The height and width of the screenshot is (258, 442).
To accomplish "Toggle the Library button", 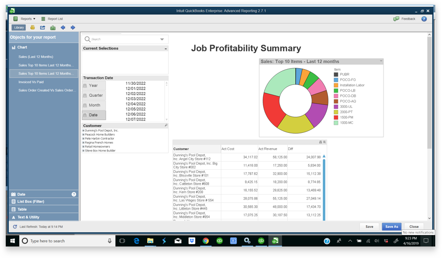I will (19, 27).
